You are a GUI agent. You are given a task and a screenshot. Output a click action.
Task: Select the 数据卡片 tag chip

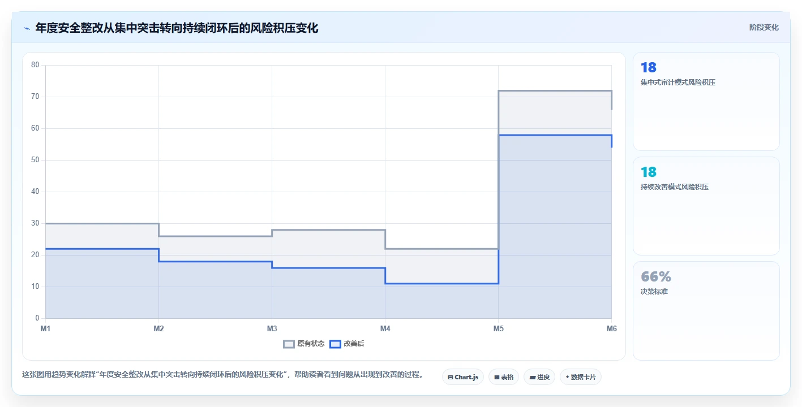tap(580, 377)
